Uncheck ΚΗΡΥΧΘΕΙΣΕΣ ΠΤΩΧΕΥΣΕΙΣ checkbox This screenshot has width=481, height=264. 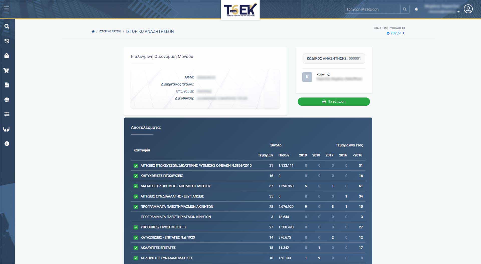point(136,176)
